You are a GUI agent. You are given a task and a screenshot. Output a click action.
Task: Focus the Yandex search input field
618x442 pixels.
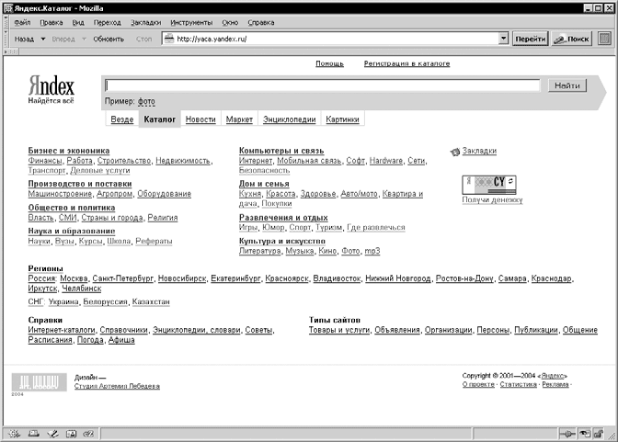322,85
